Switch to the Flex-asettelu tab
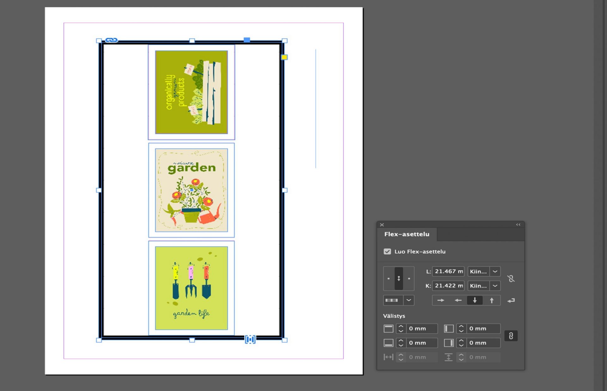Viewport: 607px width, 391px height. click(407, 234)
